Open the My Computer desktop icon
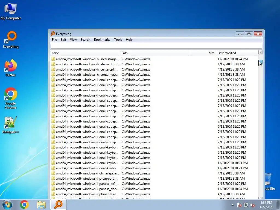The height and width of the screenshot is (210, 280). (11, 11)
